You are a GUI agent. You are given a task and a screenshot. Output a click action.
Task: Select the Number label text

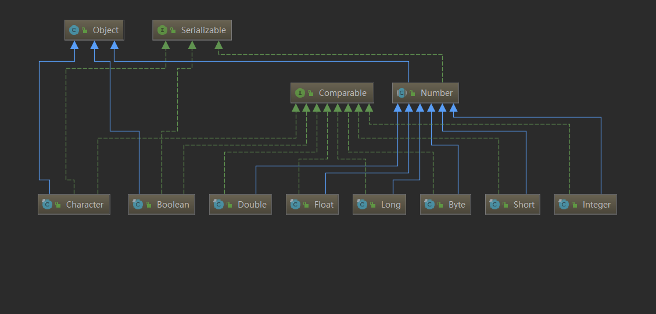point(436,93)
